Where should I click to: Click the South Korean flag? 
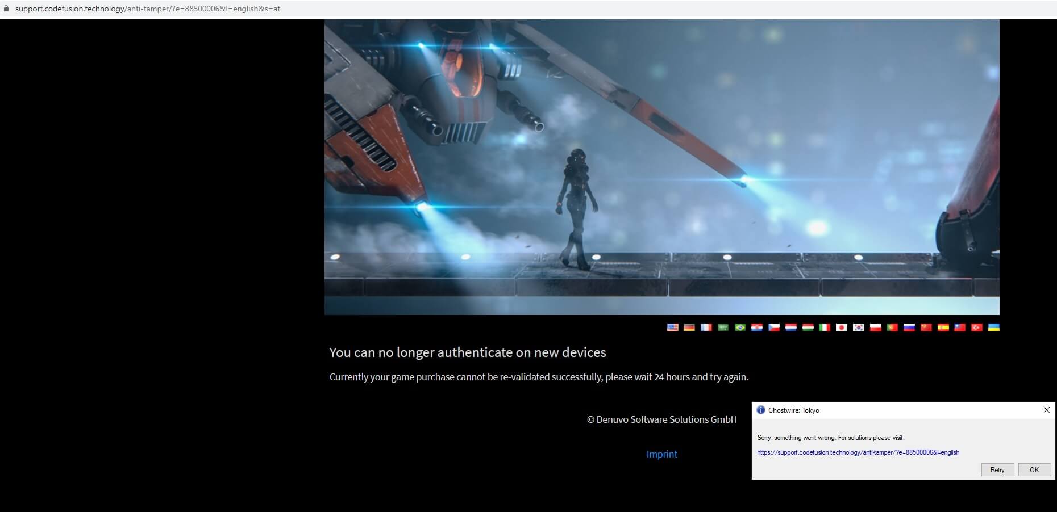pyautogui.click(x=859, y=328)
